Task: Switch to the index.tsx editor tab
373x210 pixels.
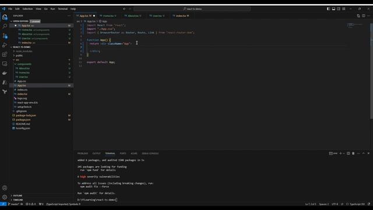Action: tap(181, 16)
